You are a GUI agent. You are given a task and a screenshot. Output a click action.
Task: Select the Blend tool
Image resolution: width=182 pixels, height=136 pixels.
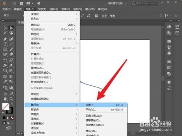tap(11, 82)
